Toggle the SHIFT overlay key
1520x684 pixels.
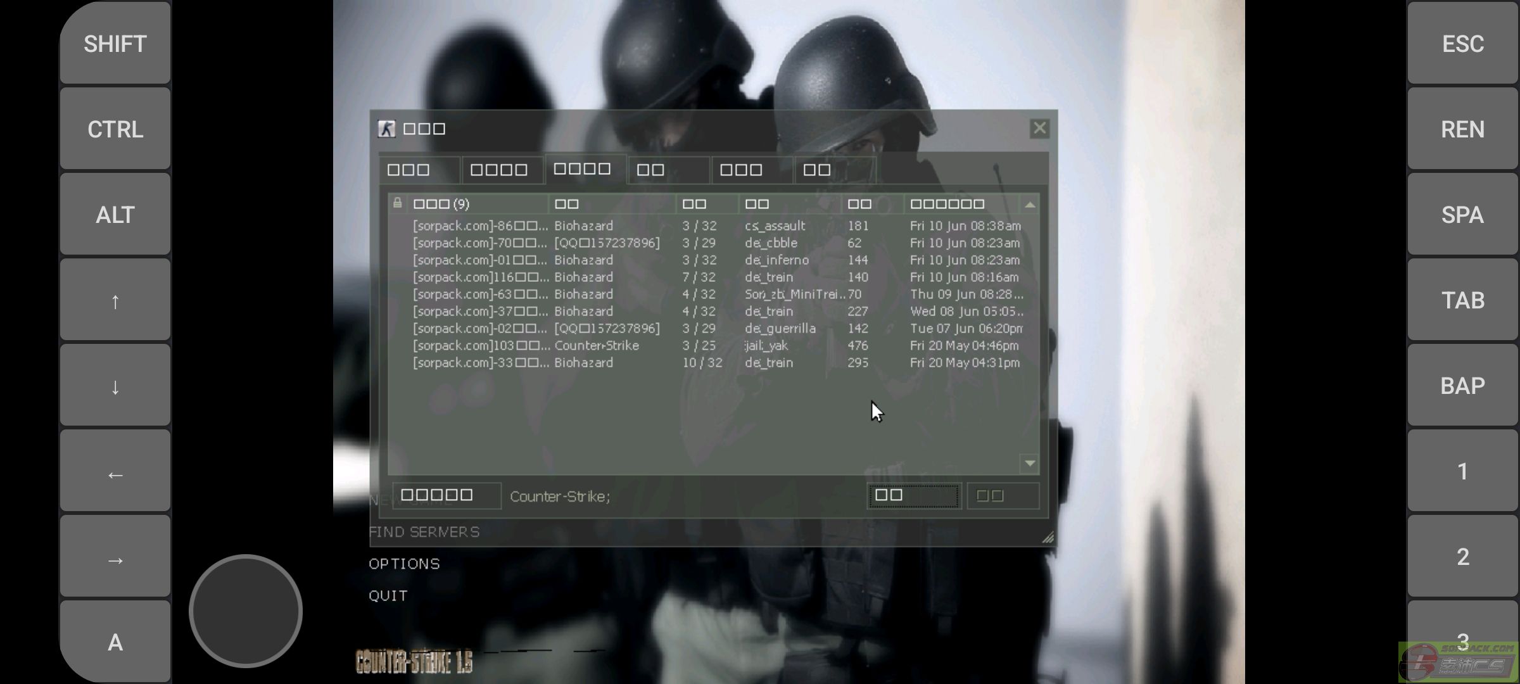click(x=115, y=44)
